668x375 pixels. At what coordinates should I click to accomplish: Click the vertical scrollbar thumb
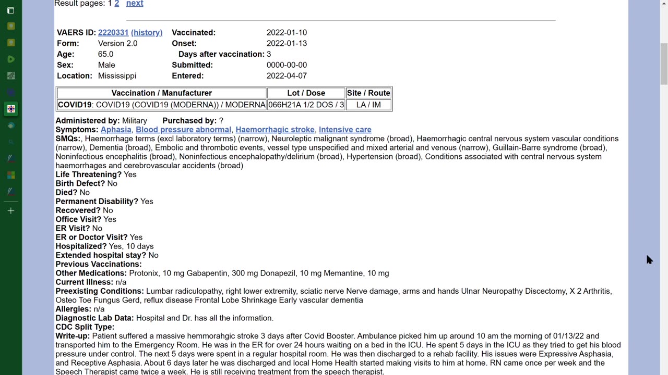[664, 64]
